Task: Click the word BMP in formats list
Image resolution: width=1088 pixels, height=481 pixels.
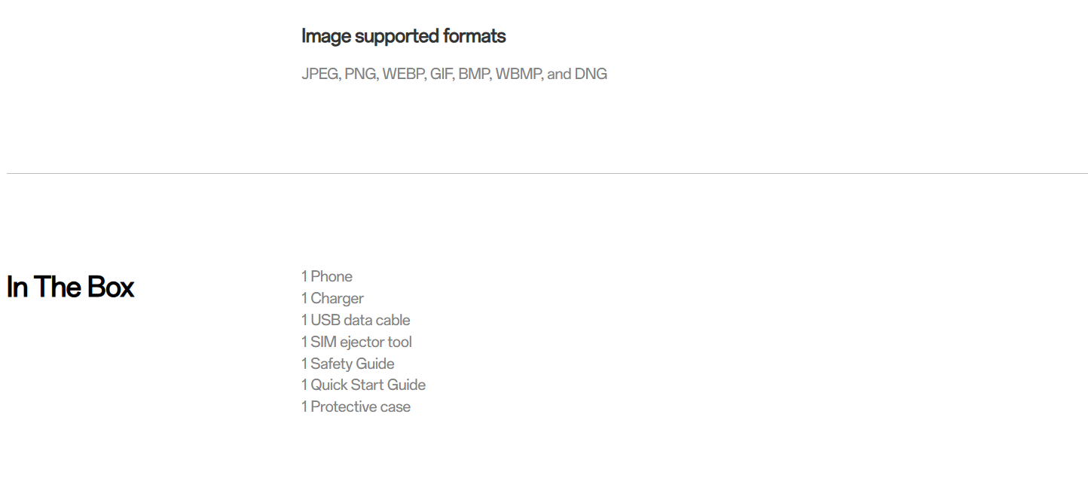Action: coord(475,74)
